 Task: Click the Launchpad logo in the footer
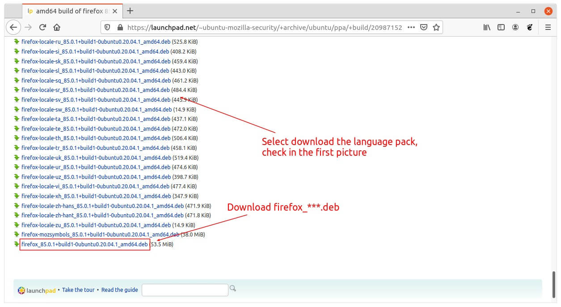[x=37, y=290]
